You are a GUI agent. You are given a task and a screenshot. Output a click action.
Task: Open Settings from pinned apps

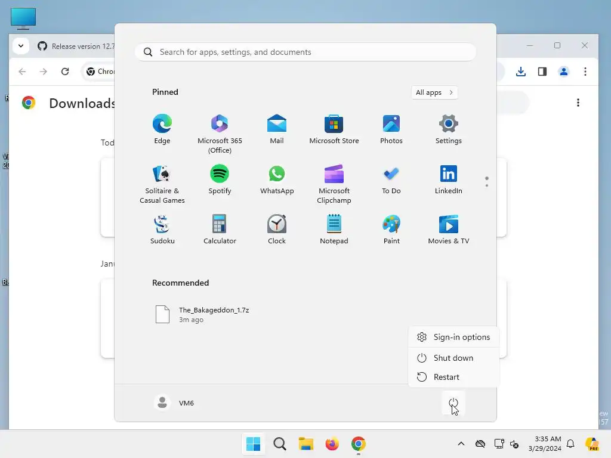(449, 129)
